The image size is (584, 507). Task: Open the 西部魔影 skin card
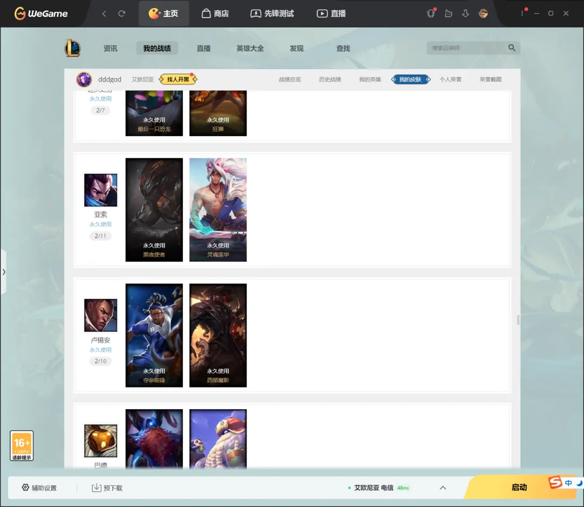point(218,336)
